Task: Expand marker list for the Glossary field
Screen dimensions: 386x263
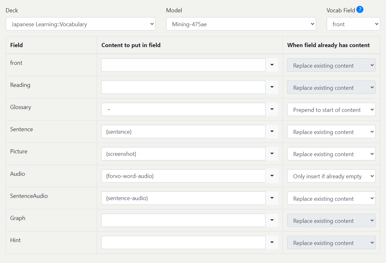Action: tap(272, 109)
